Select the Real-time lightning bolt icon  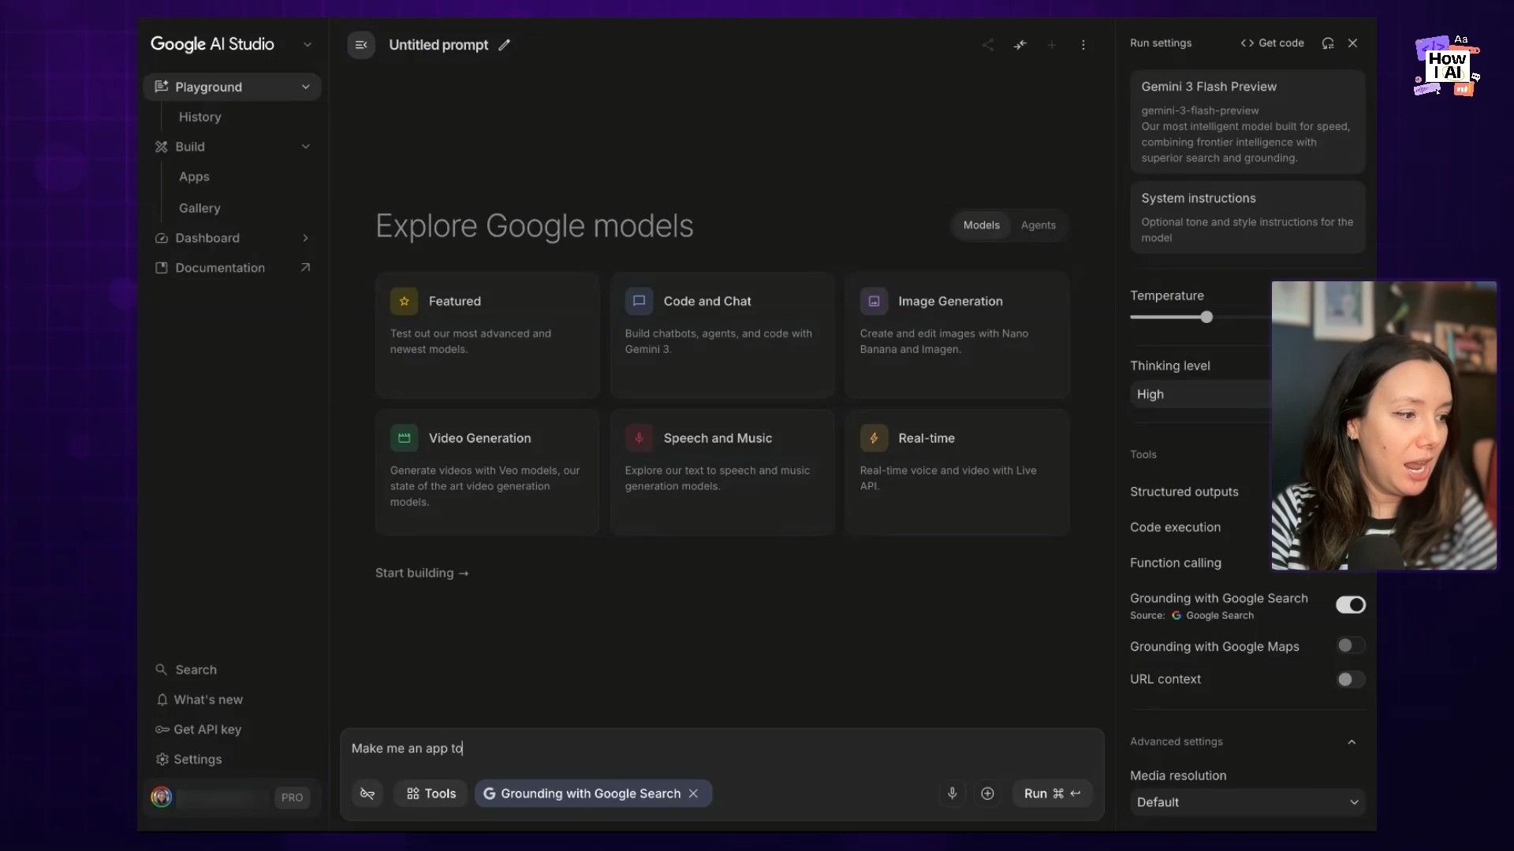(874, 438)
